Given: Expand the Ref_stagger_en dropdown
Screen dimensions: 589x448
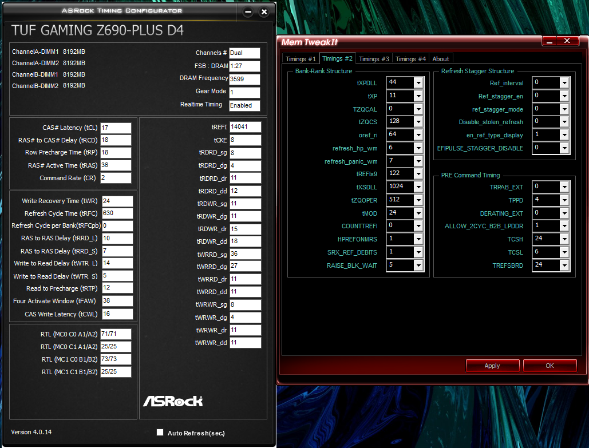Looking at the screenshot, I should click(564, 96).
